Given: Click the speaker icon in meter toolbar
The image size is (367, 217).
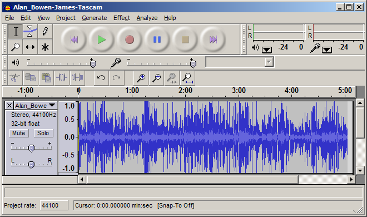Looking at the screenshot, I should 255,48.
